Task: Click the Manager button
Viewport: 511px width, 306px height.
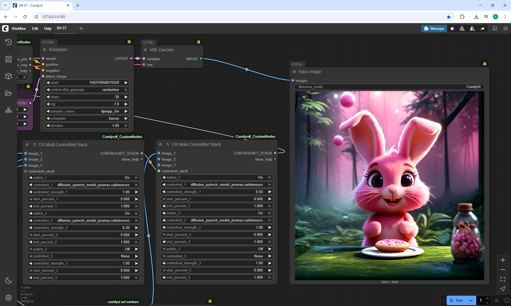Action: tap(434, 28)
